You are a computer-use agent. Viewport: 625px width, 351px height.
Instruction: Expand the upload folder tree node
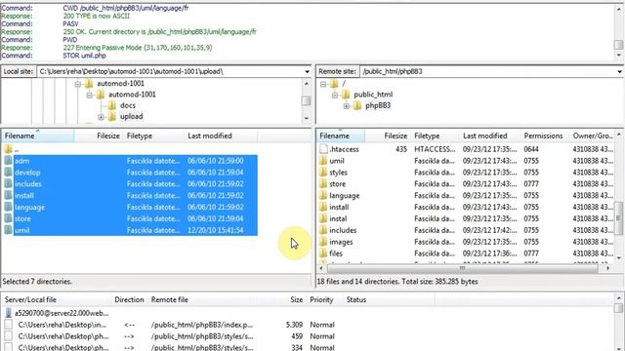tap(101, 117)
